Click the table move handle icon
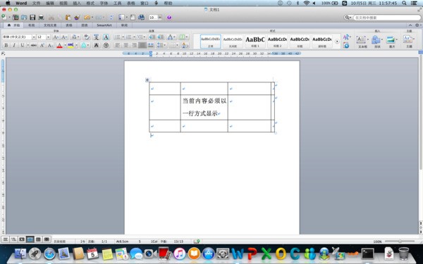Image resolution: width=423 pixels, height=264 pixels. click(147, 80)
